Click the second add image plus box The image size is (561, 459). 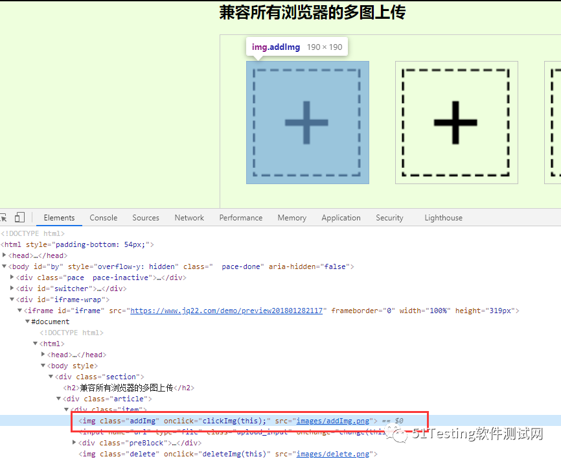tap(456, 123)
